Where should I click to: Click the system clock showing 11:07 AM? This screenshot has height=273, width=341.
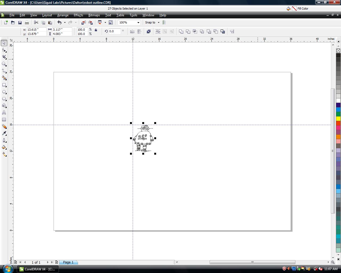tap(331, 269)
